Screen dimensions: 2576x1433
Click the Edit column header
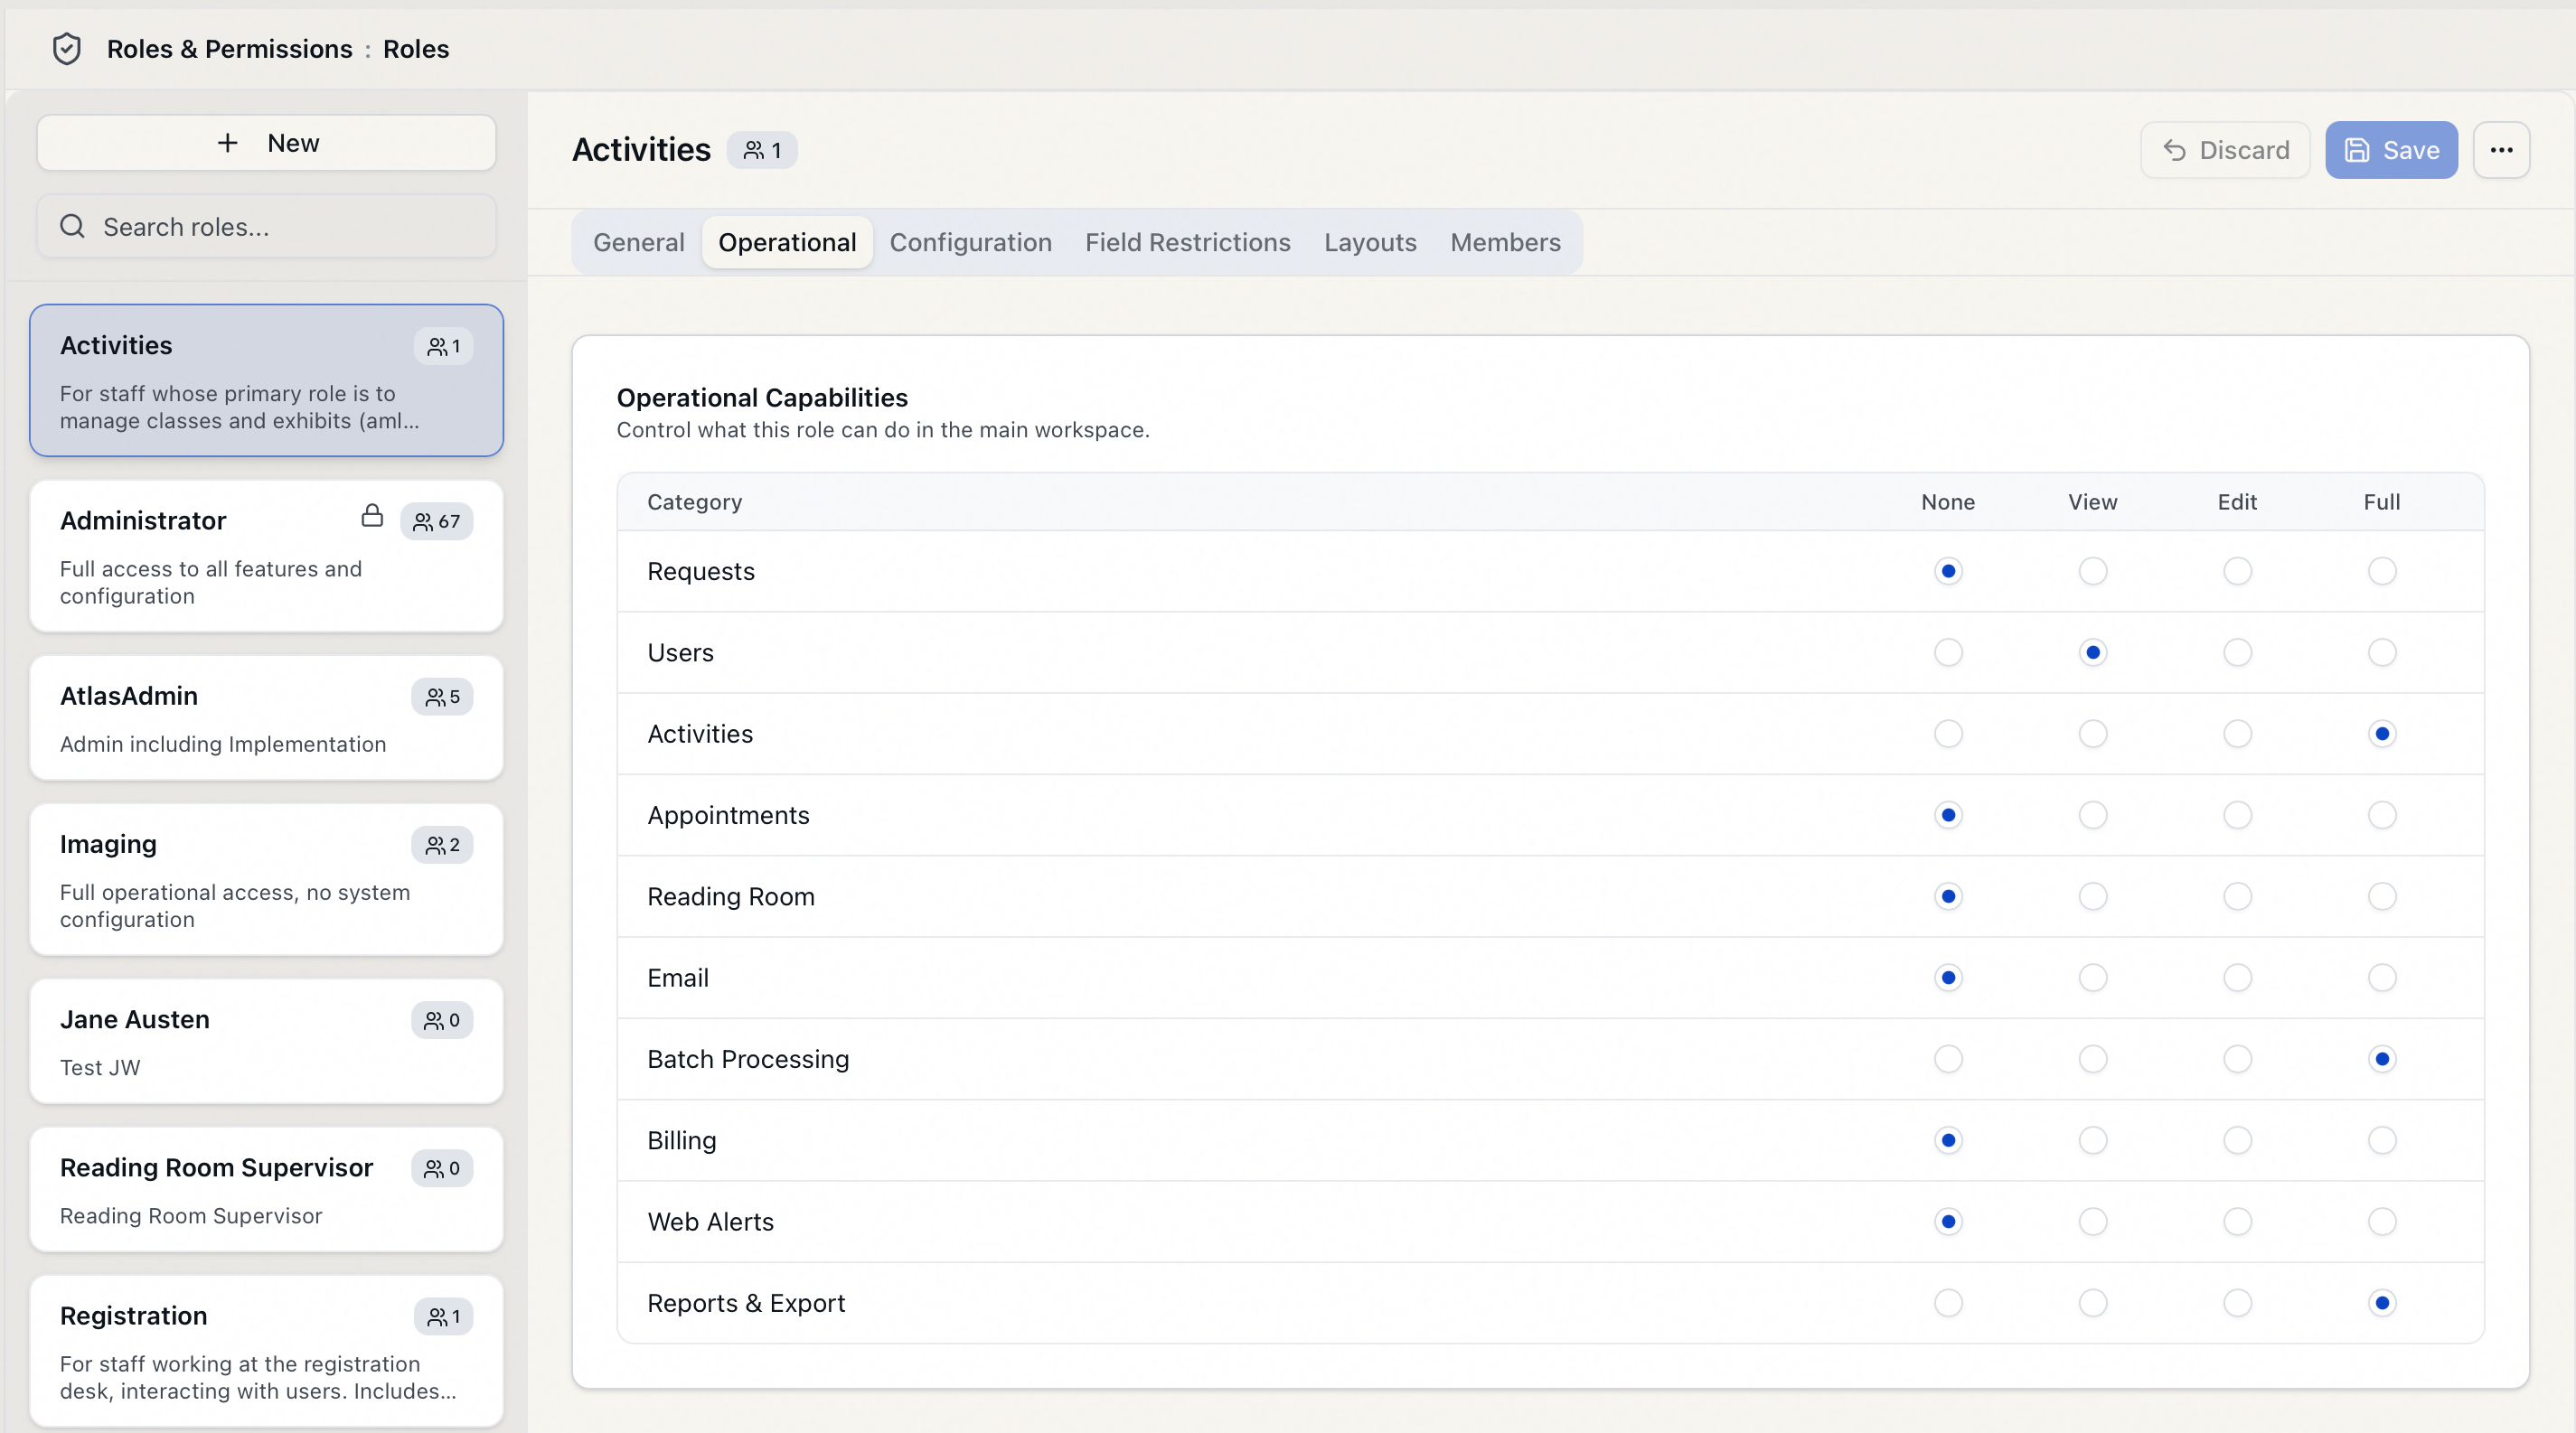(2237, 502)
